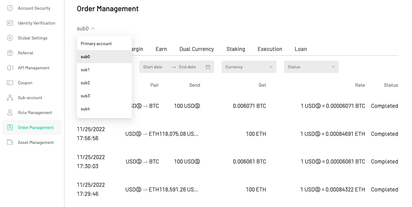Click the 0.006071 BTC amount
Screen dimensions: 412x207
click(249, 106)
